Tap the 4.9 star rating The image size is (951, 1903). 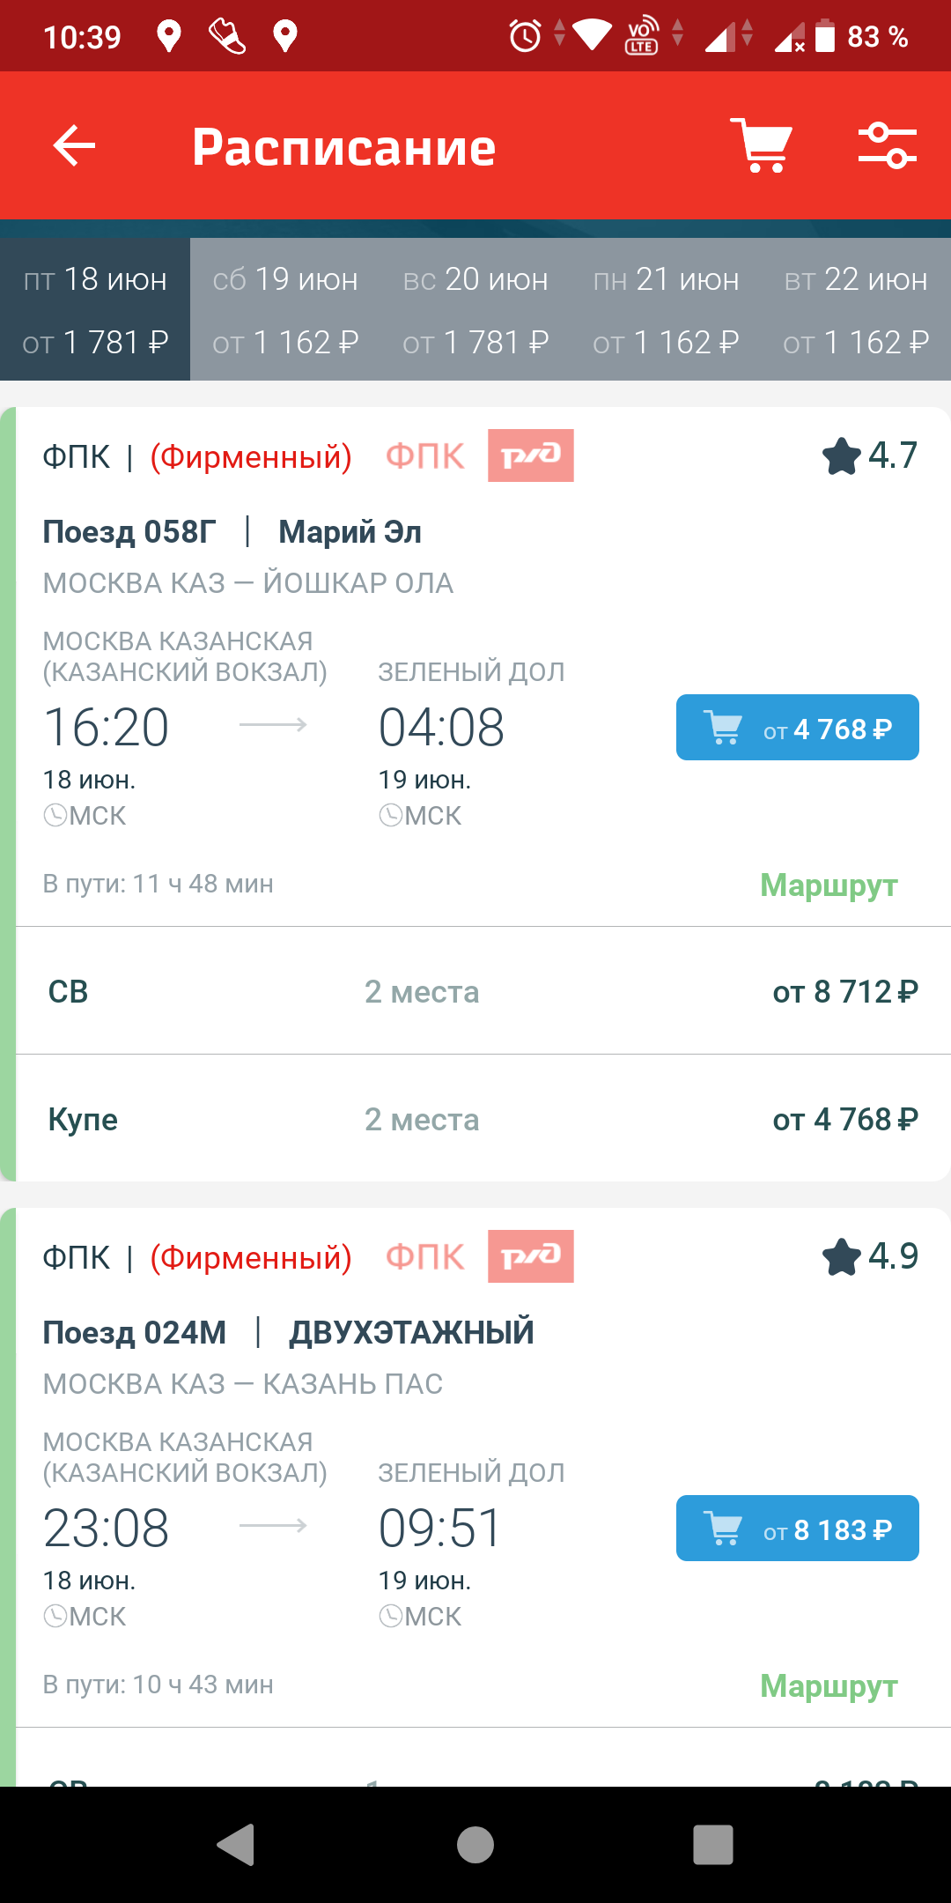click(x=870, y=1256)
